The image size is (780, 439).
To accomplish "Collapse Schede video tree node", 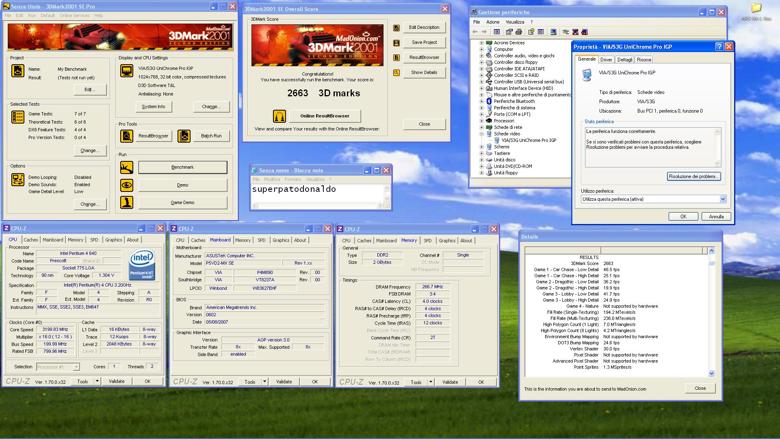I will point(482,134).
